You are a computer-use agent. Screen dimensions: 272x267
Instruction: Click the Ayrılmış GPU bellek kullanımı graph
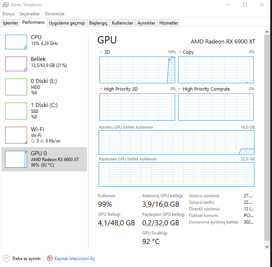coord(177,142)
